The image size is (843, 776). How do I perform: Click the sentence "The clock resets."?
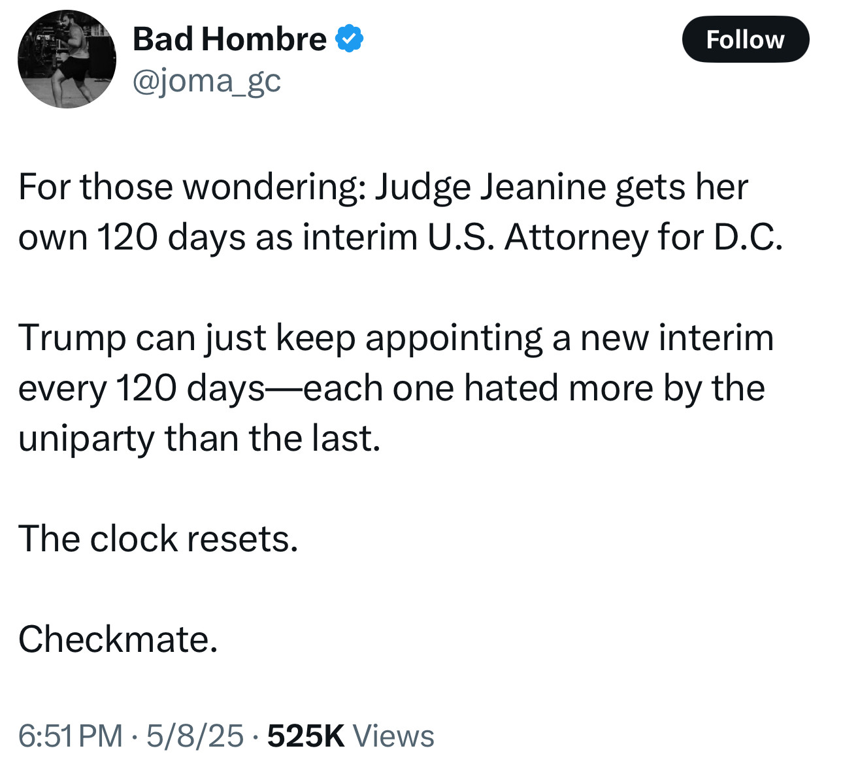pyautogui.click(x=158, y=539)
